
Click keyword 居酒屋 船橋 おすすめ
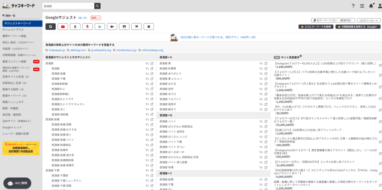tap(65, 130)
